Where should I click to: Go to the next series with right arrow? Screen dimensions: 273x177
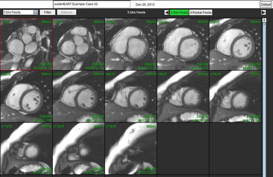point(263,13)
